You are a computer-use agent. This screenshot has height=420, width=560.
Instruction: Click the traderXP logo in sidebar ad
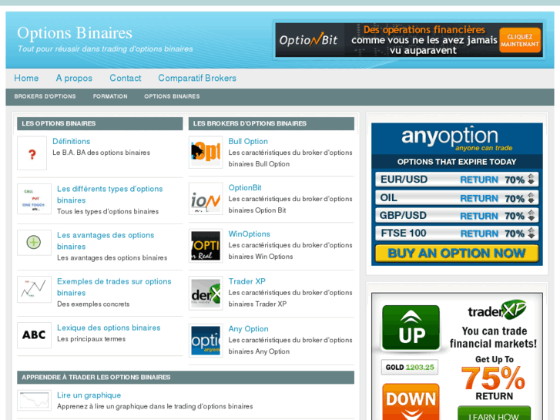pos(497,311)
